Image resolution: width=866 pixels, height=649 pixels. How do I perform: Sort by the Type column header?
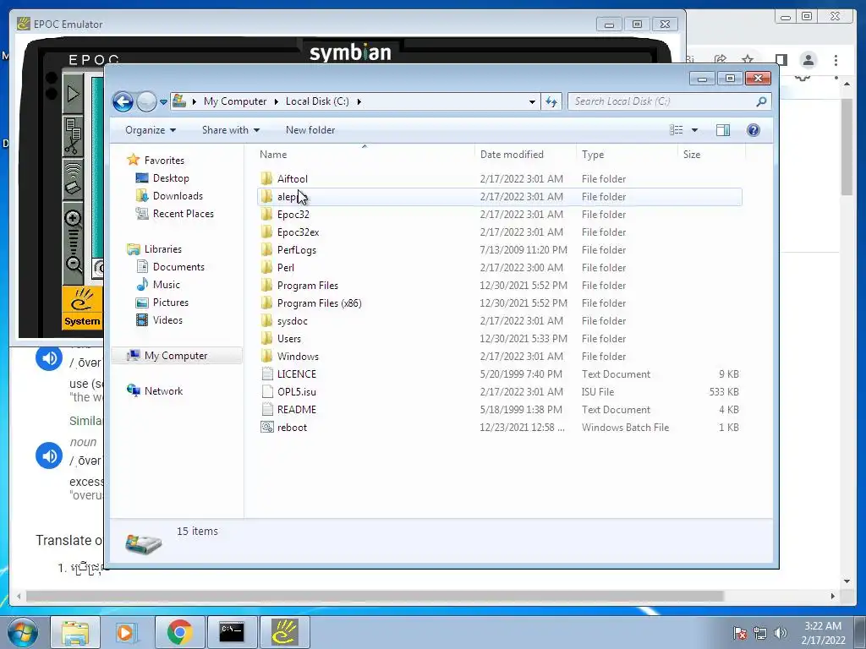coord(627,155)
